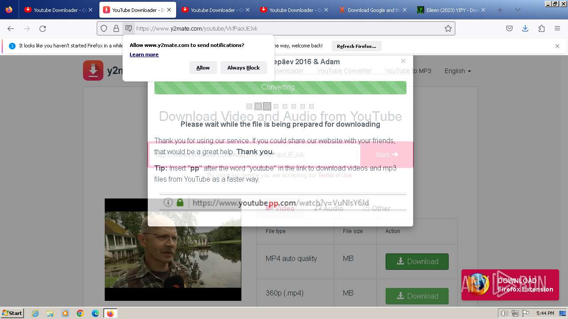Open the Learn more link

[144, 54]
